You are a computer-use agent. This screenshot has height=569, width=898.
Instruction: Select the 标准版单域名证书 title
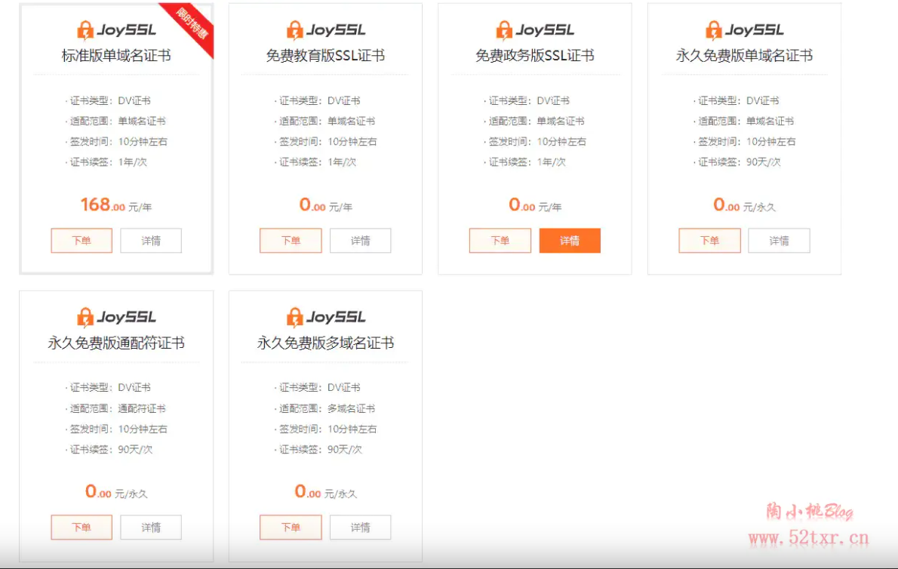(116, 56)
